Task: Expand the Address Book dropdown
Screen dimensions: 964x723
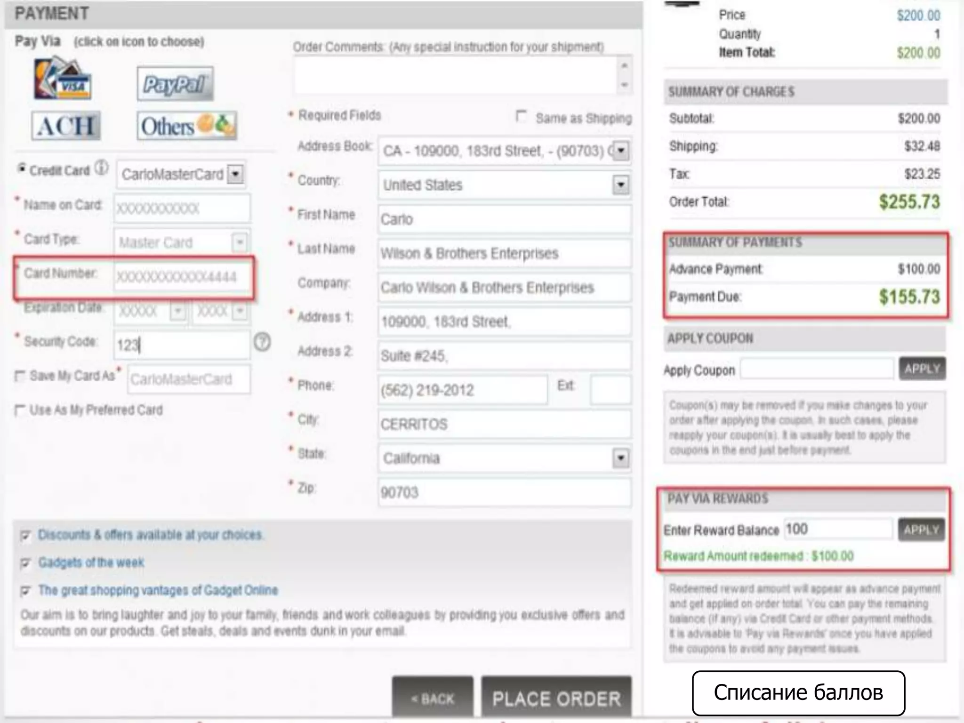Action: click(x=621, y=151)
